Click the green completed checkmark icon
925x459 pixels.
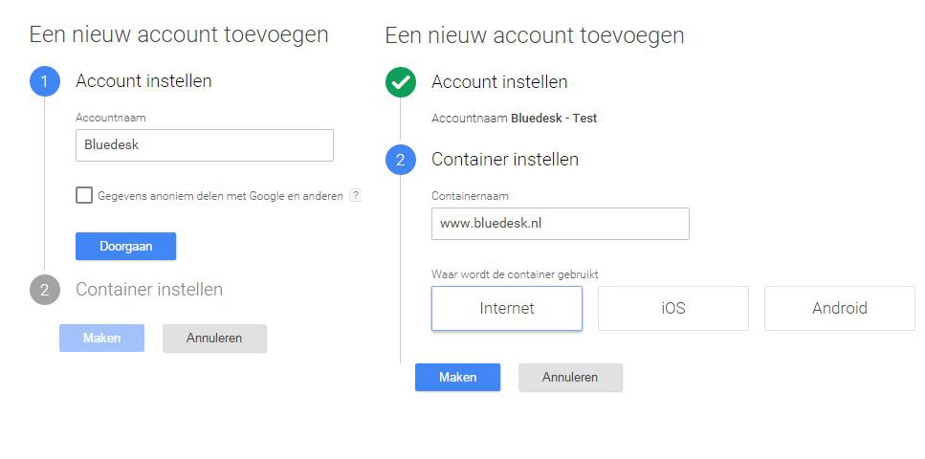pyautogui.click(x=400, y=83)
